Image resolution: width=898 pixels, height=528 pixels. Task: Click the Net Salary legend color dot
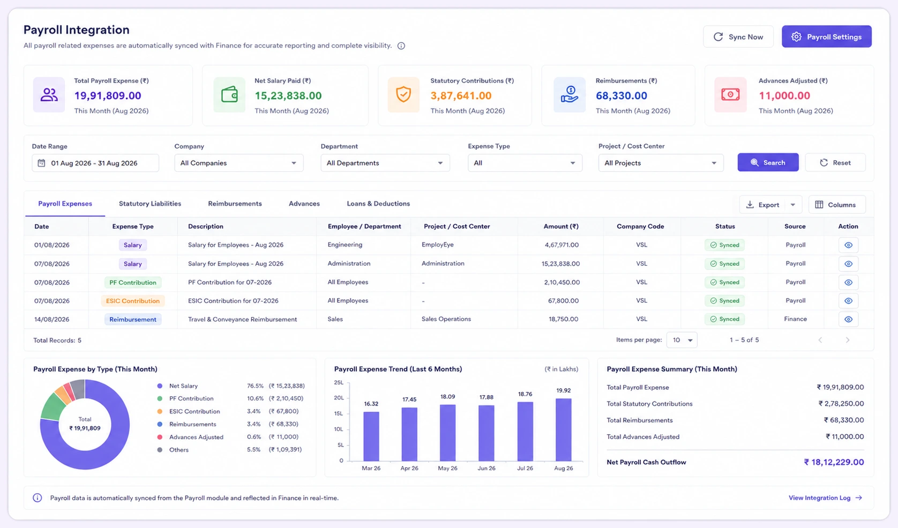(x=160, y=386)
